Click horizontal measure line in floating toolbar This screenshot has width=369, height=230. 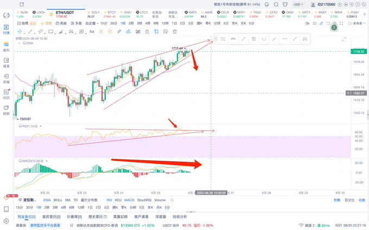coord(284,39)
